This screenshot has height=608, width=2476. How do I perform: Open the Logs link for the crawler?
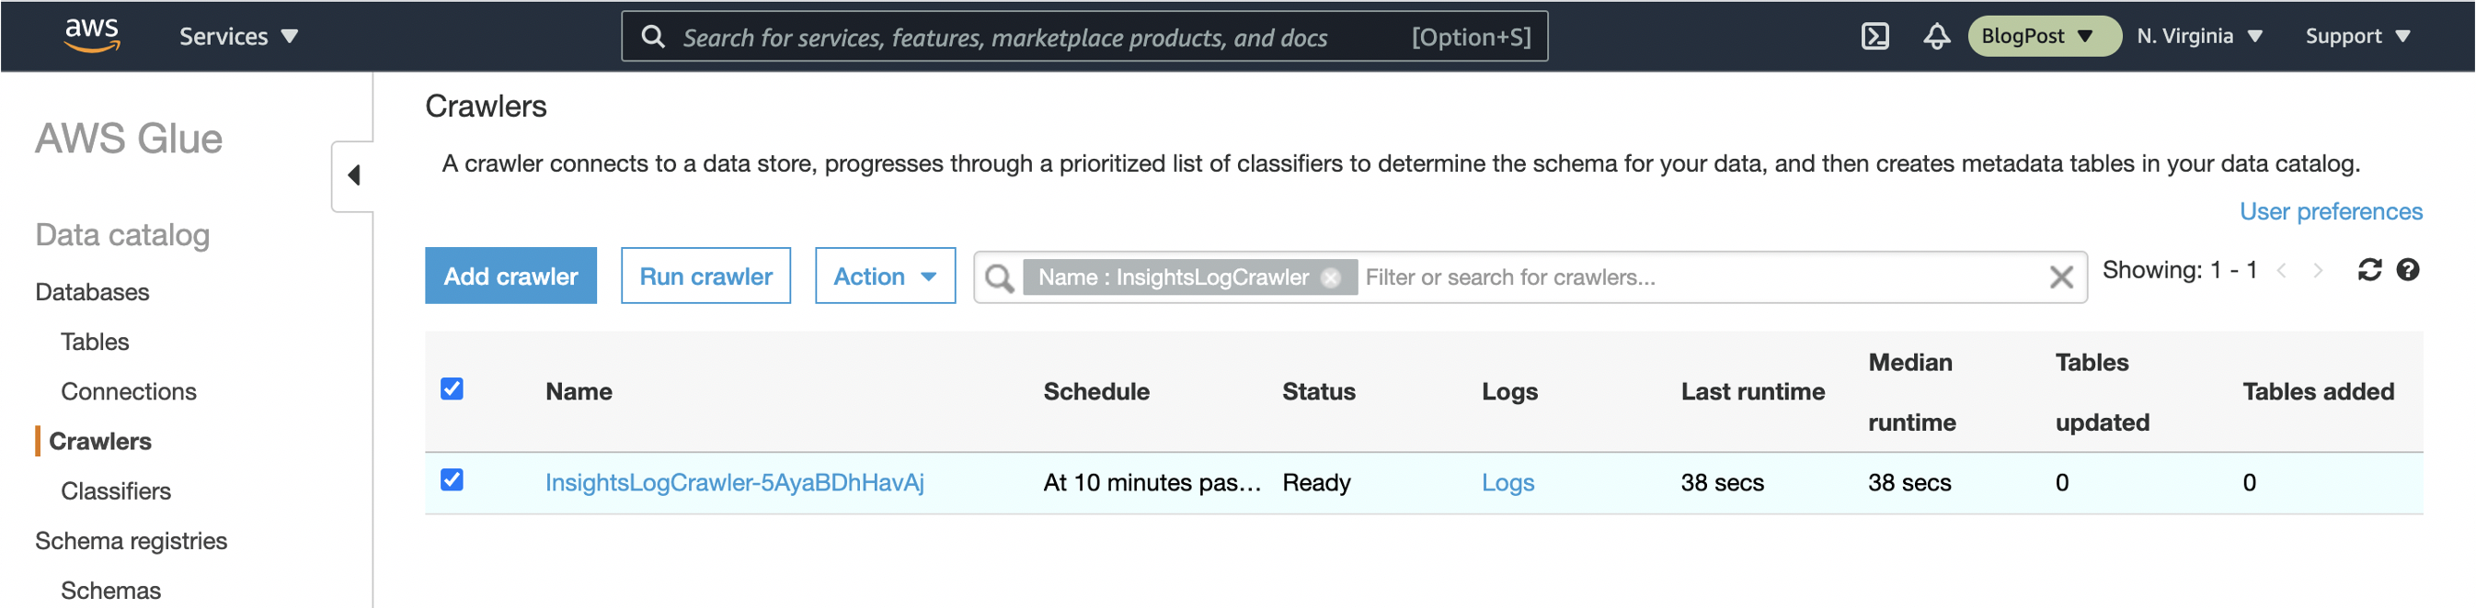click(x=1507, y=483)
